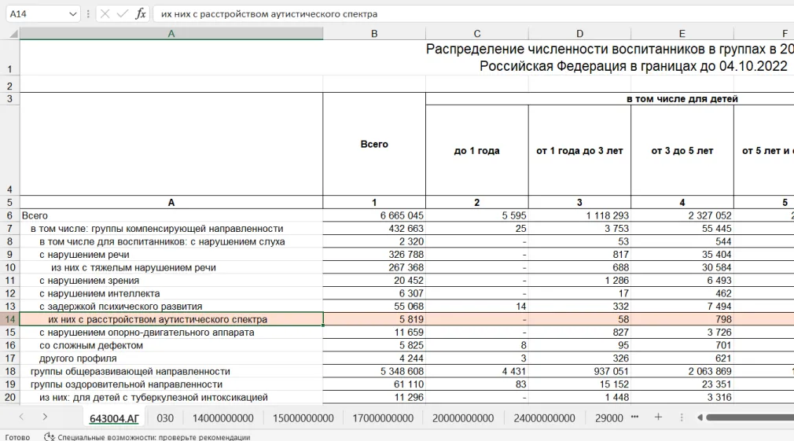Click the Insert Function fx icon
Screen dimensions: 794x441
[141, 14]
